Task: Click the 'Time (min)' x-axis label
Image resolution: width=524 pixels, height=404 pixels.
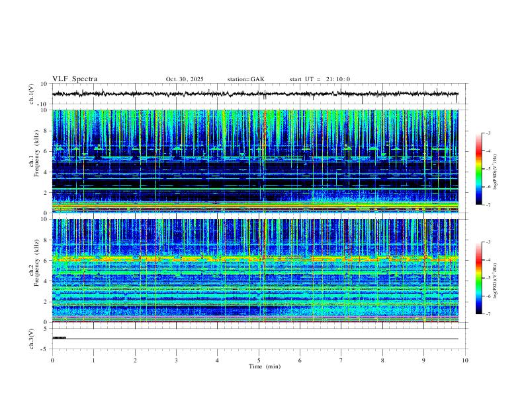Action: (265, 366)
